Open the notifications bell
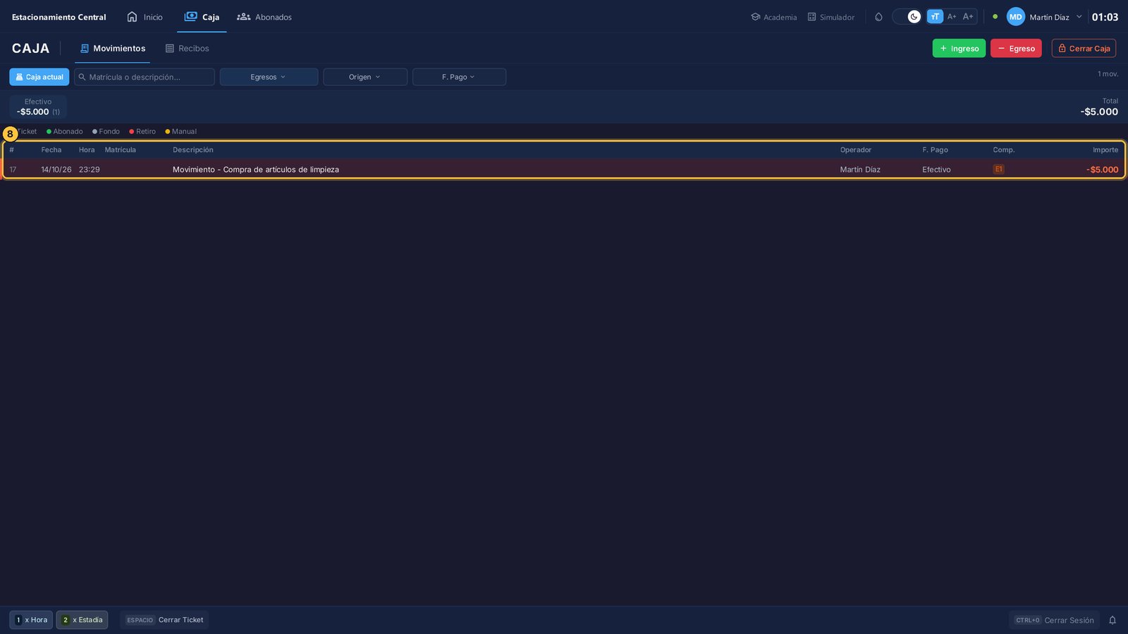This screenshot has width=1128, height=634. click(x=1112, y=620)
